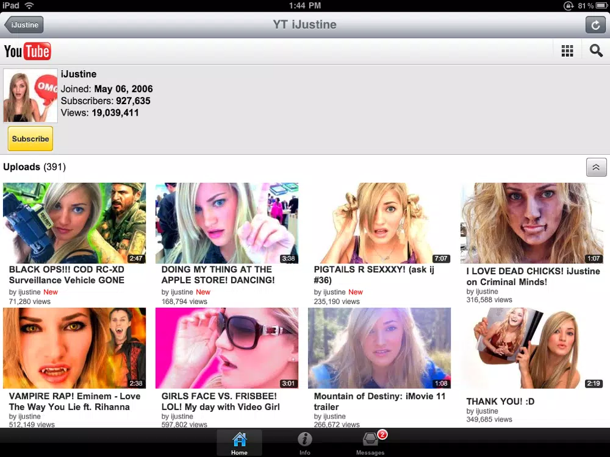610x457 pixels.
Task: Collapse the Uploads section
Action: (596, 167)
